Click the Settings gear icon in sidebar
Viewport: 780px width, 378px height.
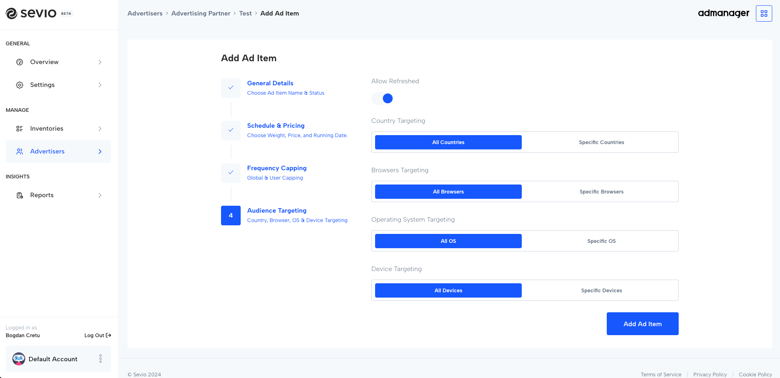coord(20,85)
